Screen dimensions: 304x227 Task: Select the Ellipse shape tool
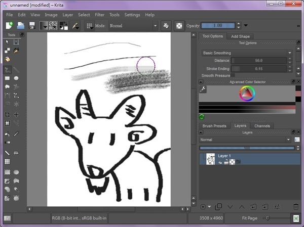[16, 78]
